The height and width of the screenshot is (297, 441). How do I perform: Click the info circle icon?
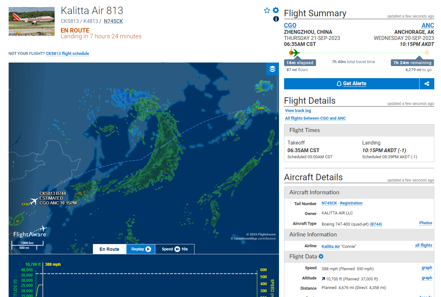276,19
